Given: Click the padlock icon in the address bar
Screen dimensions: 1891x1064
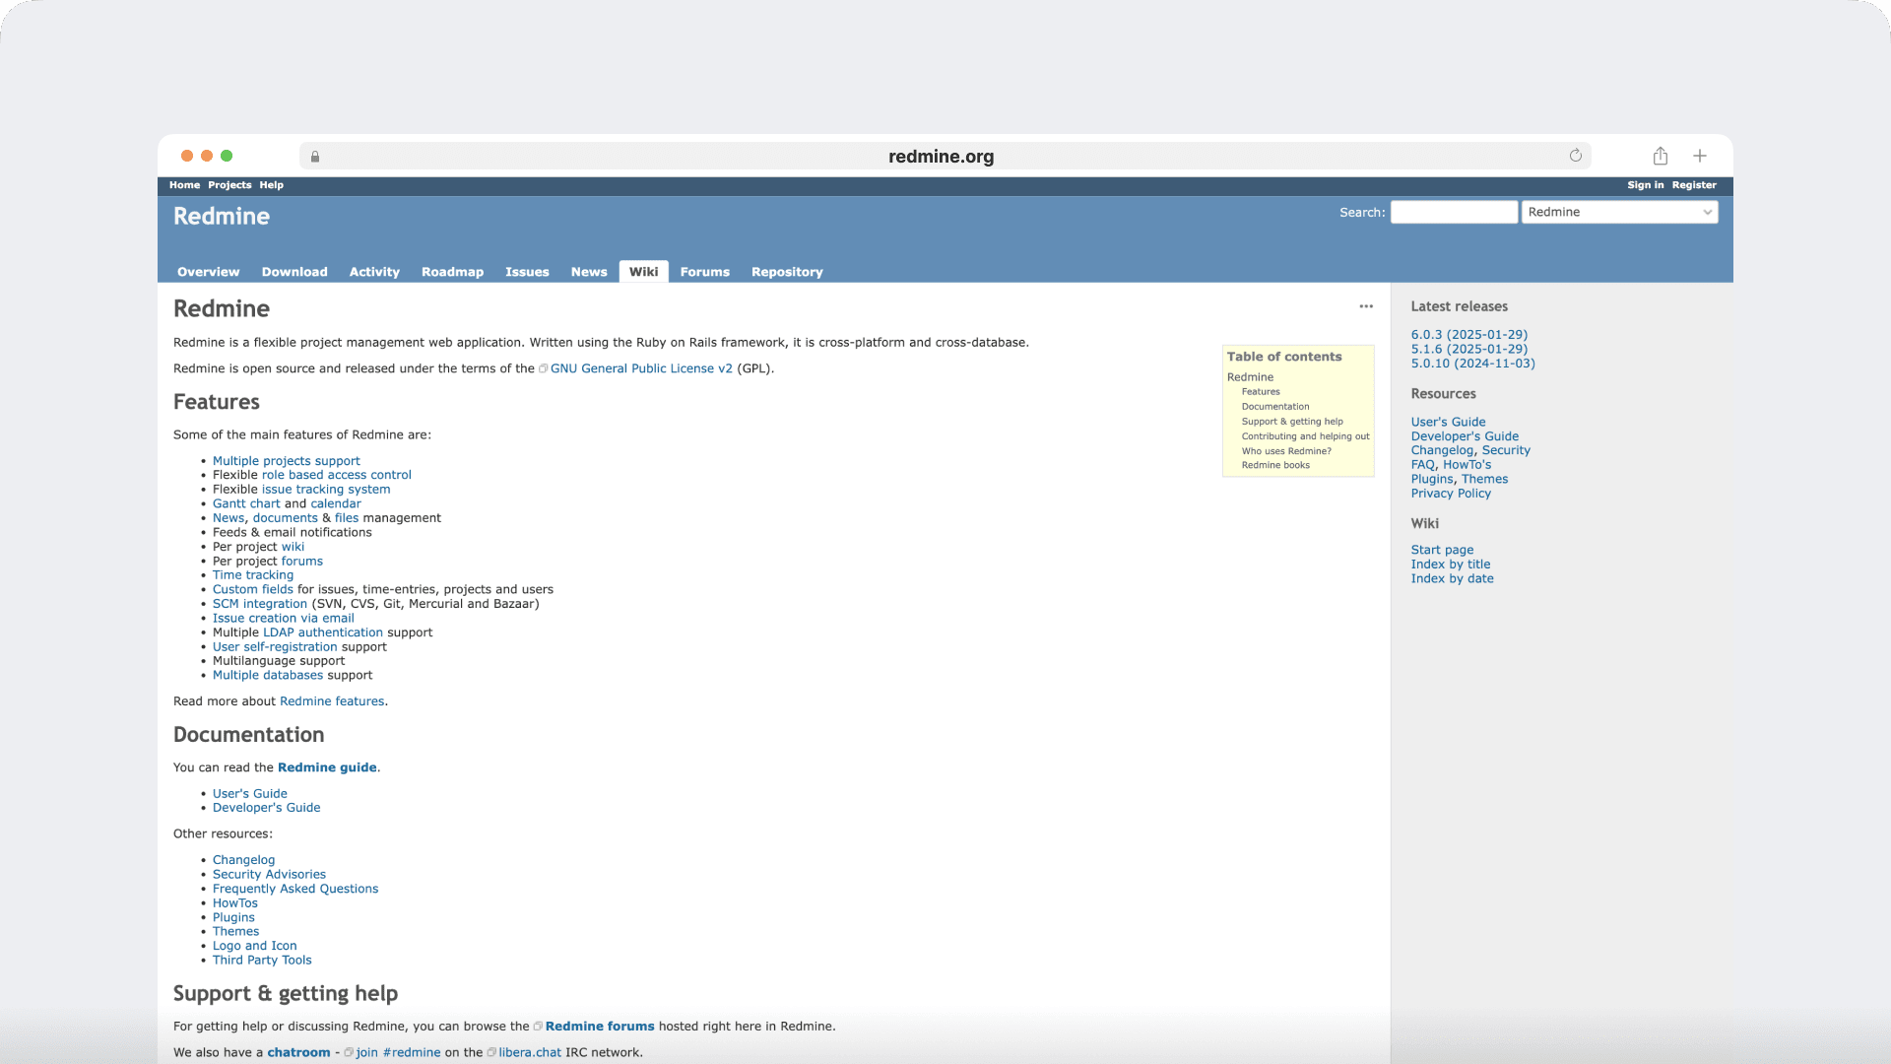Looking at the screenshot, I should [315, 157].
